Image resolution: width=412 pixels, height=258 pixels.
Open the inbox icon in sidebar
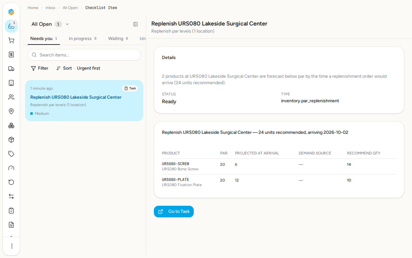pyautogui.click(x=11, y=26)
